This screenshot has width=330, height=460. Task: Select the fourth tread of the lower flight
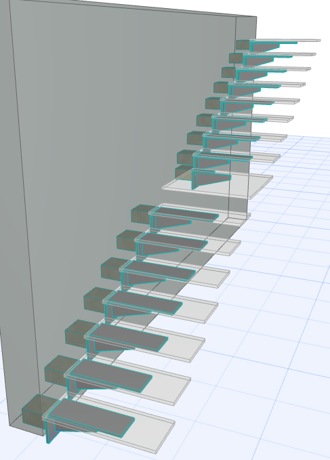pos(144,302)
